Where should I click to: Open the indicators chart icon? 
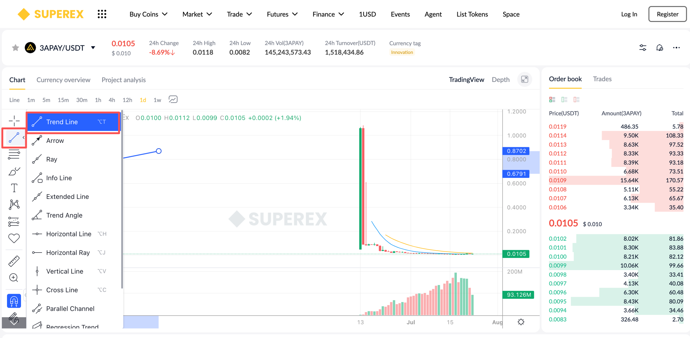173,99
